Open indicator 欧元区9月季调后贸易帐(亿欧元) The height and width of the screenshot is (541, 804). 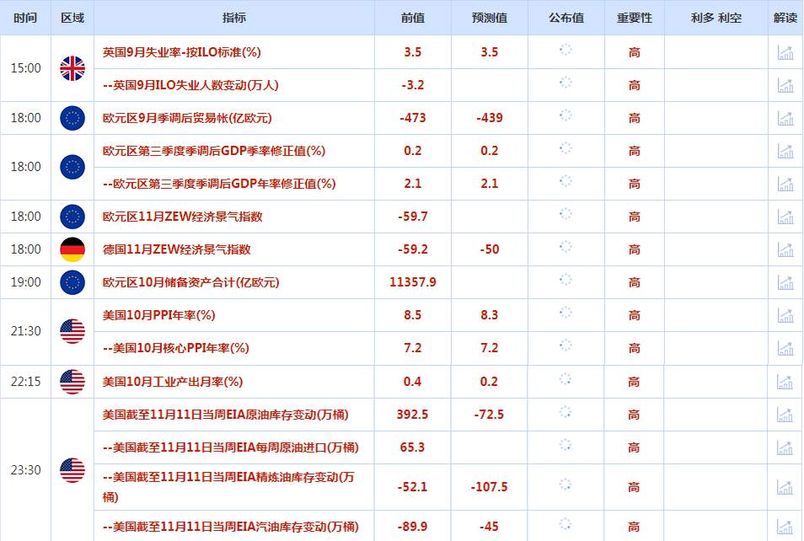[187, 118]
